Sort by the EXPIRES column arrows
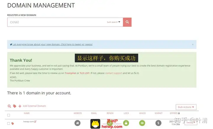Image resolution: width=213 pixels, height=129 pixels. click(179, 113)
